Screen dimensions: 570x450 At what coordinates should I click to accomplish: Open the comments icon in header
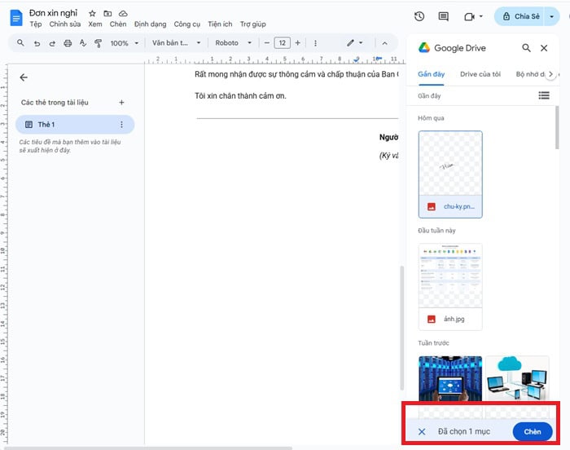pos(443,16)
